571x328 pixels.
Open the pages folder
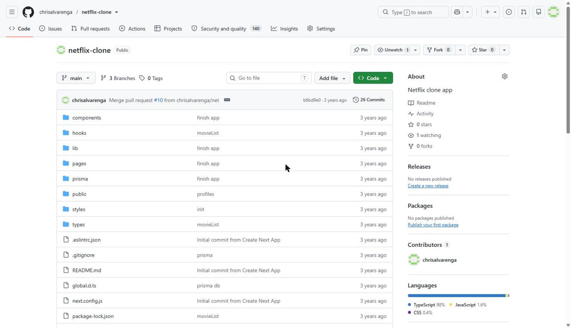(x=79, y=164)
